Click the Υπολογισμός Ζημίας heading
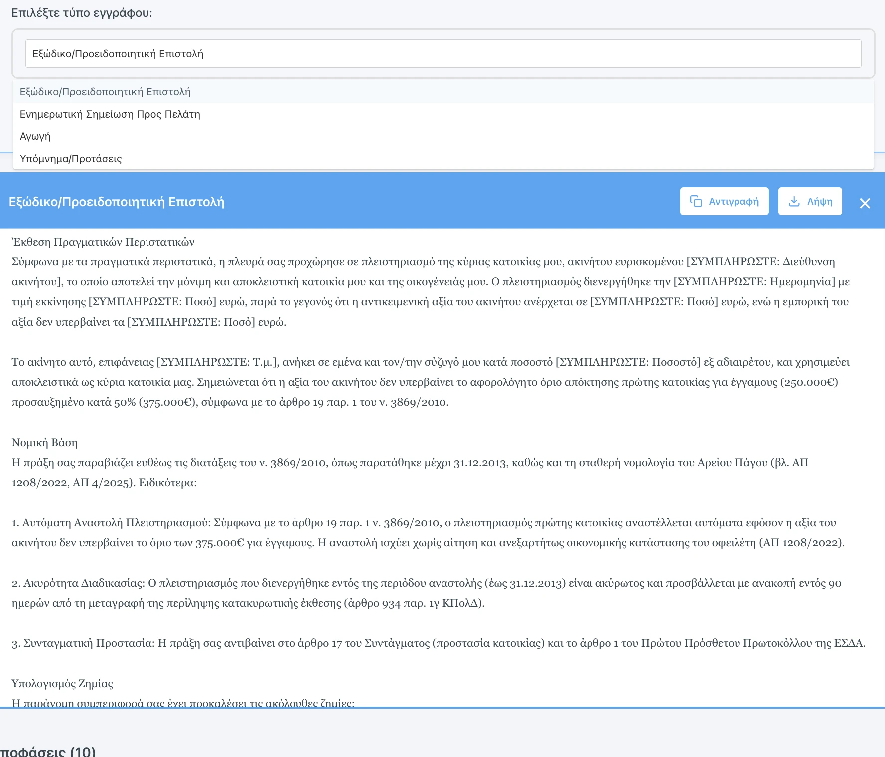 (62, 683)
